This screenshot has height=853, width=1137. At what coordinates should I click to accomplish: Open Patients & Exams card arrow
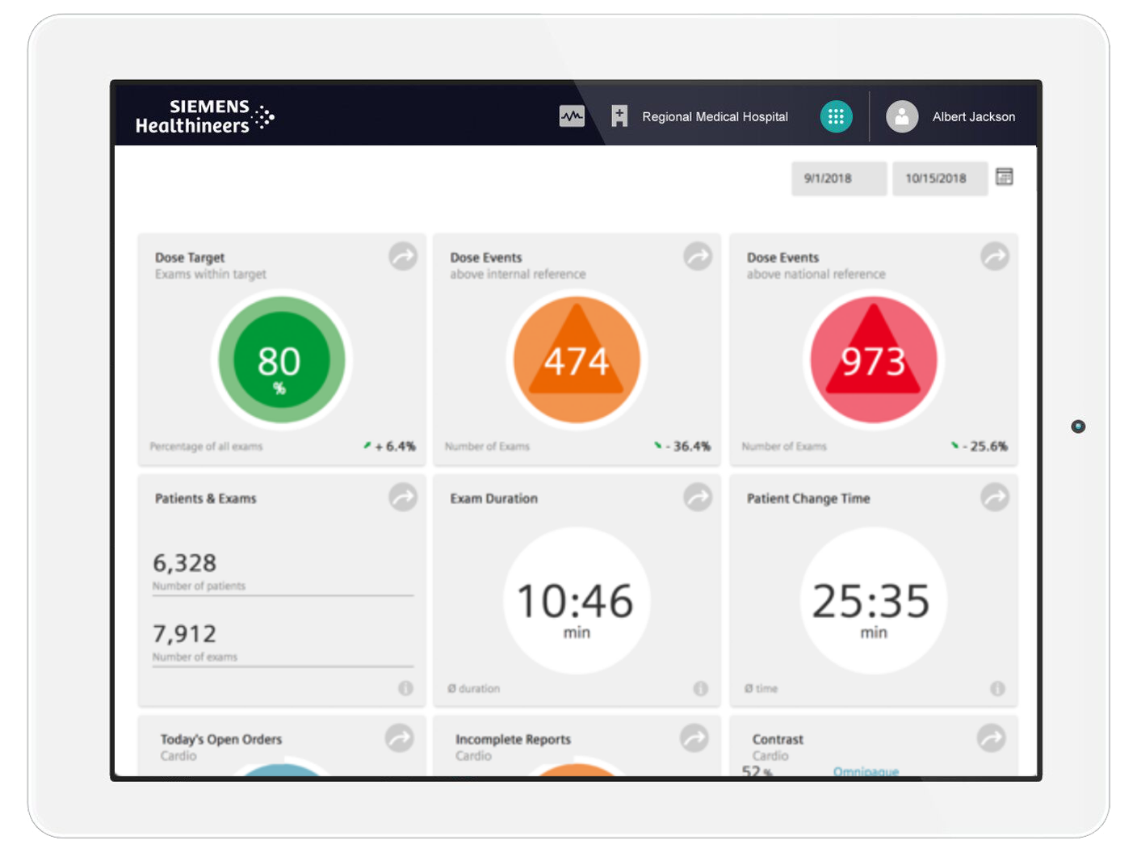[x=403, y=497]
